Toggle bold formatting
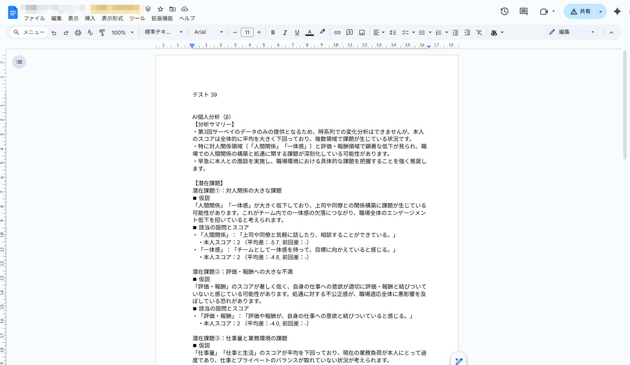Viewport: 630px width, 365px height. click(x=273, y=32)
